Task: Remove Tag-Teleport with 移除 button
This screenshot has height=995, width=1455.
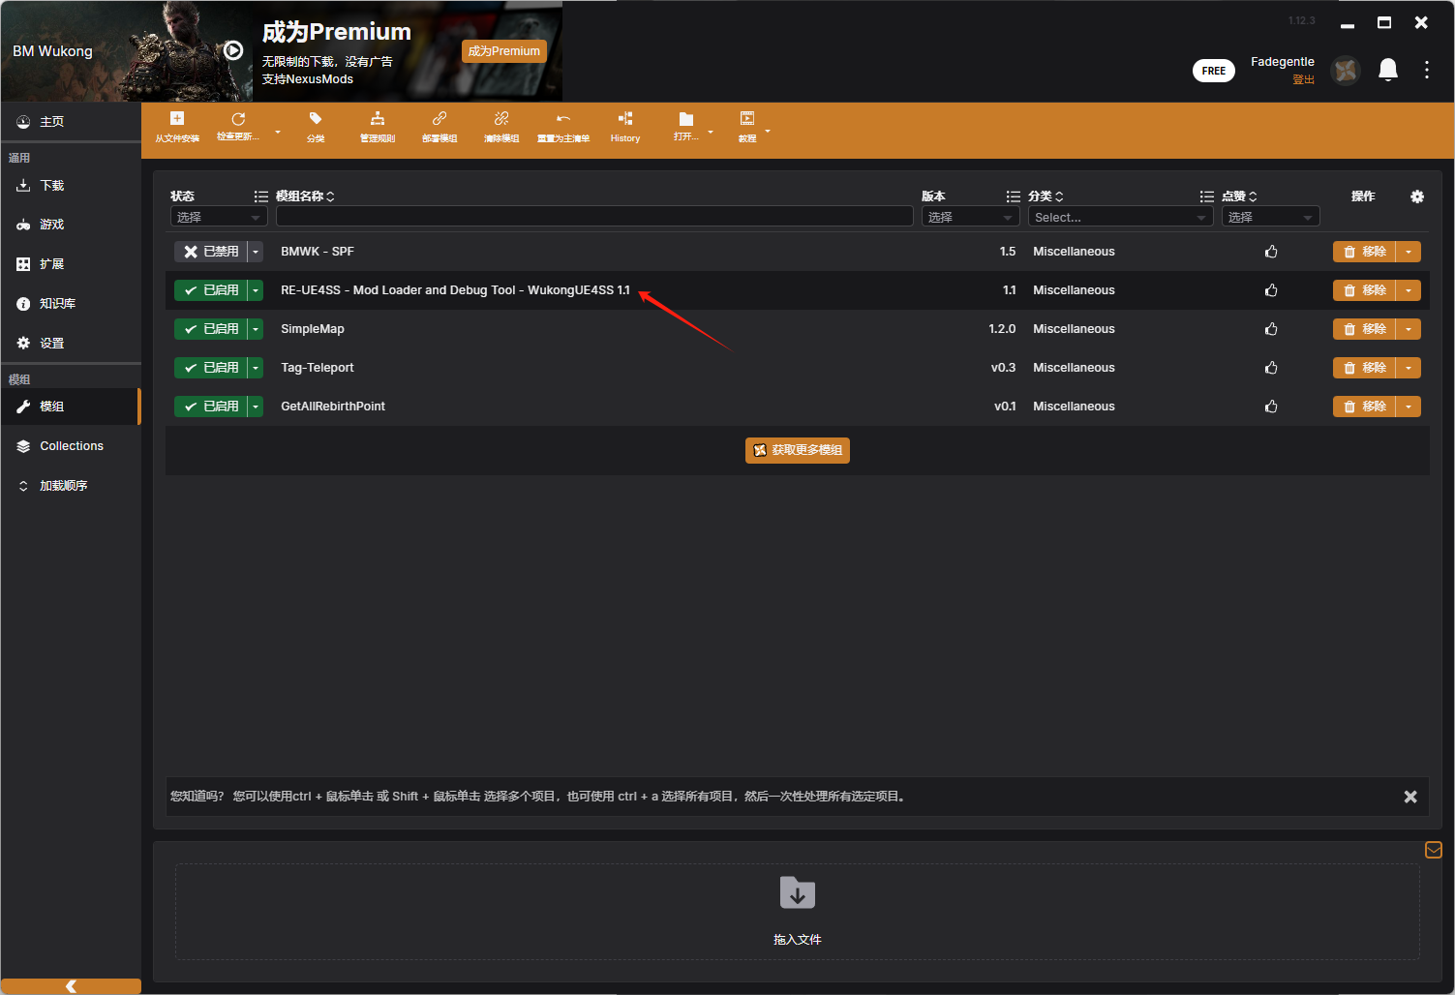Action: click(x=1364, y=368)
